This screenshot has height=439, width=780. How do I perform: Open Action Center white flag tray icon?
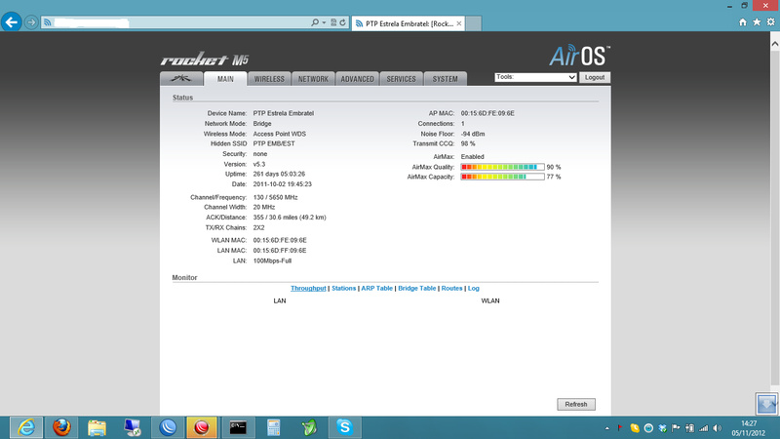point(676,428)
